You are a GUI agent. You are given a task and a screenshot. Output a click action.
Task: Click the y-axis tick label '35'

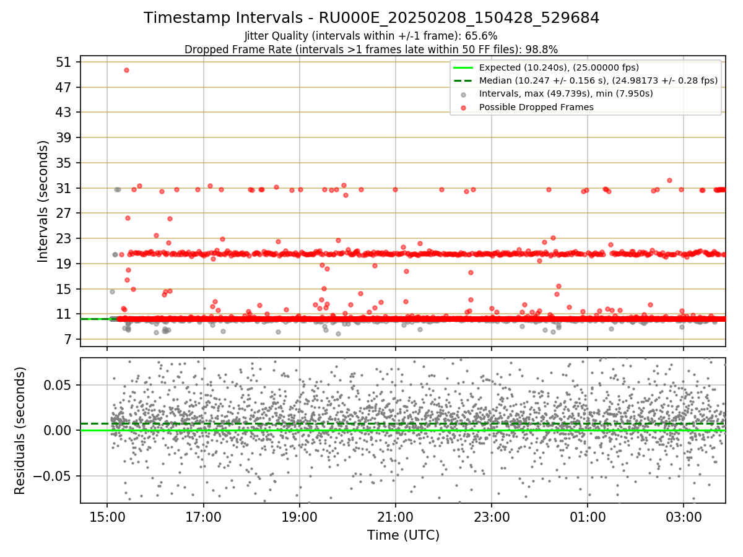point(64,163)
